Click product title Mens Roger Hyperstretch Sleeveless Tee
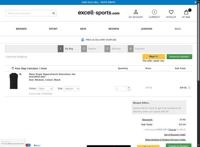Viewport: 200px width, 147px height. pyautogui.click(x=52, y=74)
